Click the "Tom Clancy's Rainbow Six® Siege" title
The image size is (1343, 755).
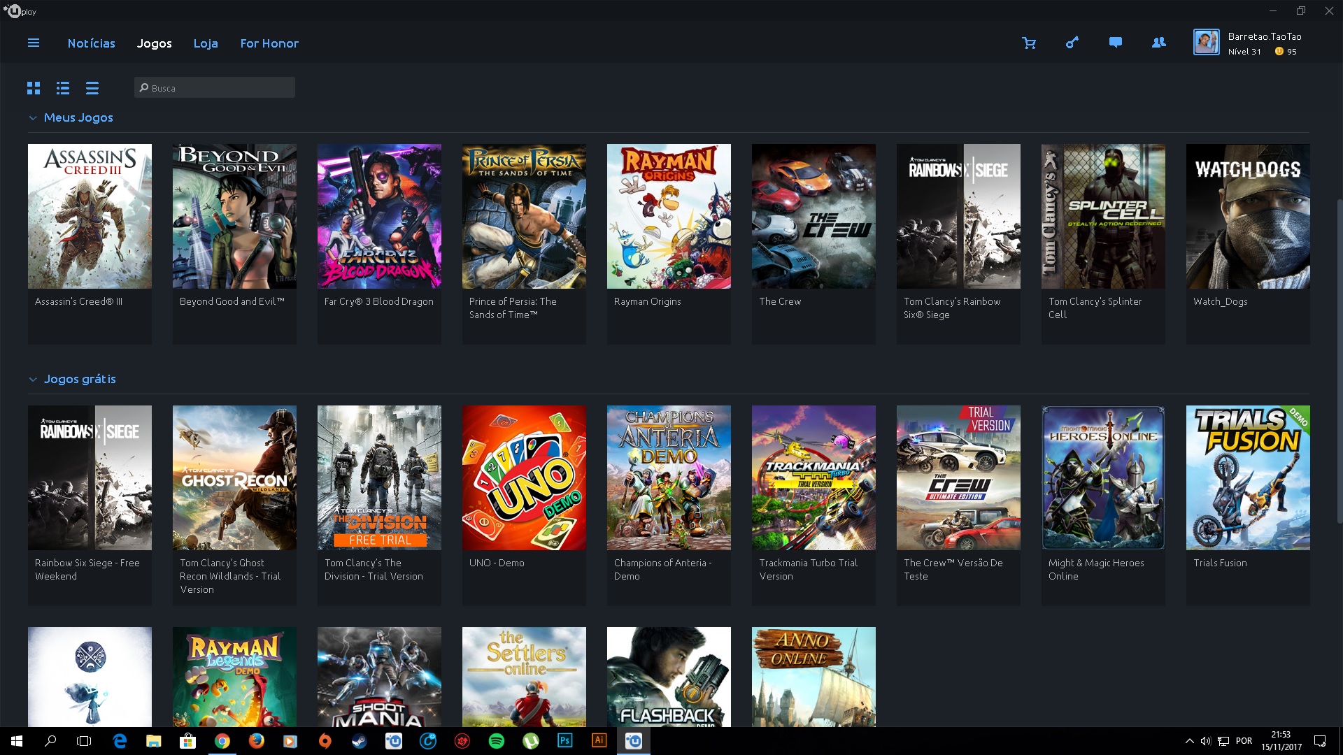(x=952, y=308)
